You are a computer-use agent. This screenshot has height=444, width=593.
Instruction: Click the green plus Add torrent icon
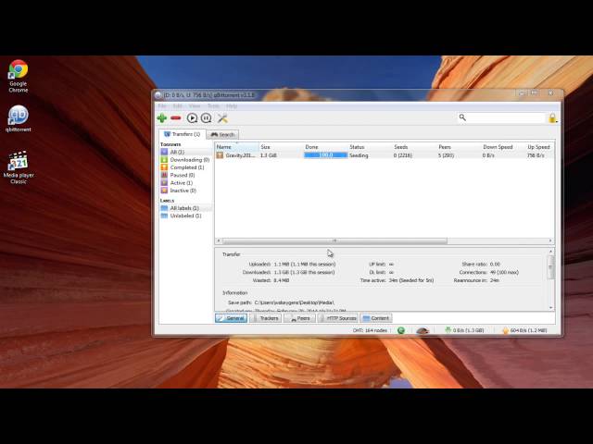point(162,118)
